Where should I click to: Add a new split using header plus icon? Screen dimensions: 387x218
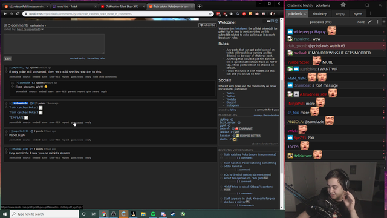[384, 22]
